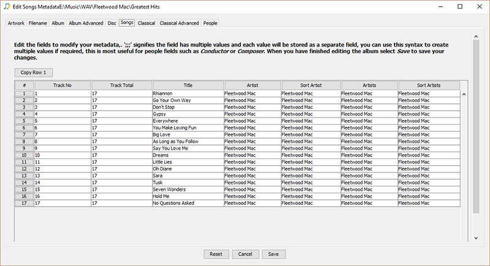The width and height of the screenshot is (490, 266).
Task: Click the 'Say You Love Me' cell
Action: (x=188, y=149)
